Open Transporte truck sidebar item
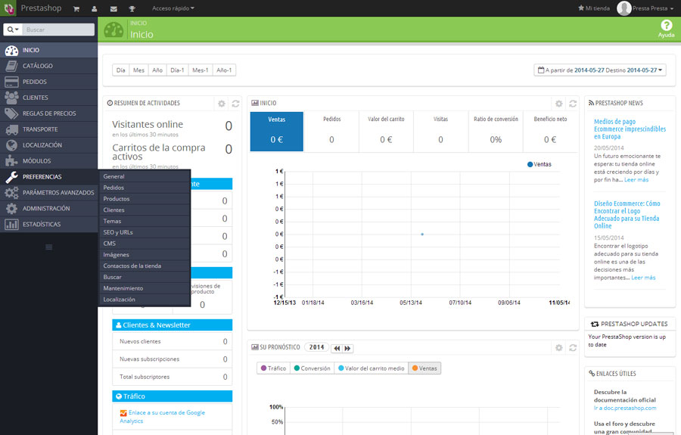The width and height of the screenshot is (681, 435). pyautogui.click(x=48, y=129)
